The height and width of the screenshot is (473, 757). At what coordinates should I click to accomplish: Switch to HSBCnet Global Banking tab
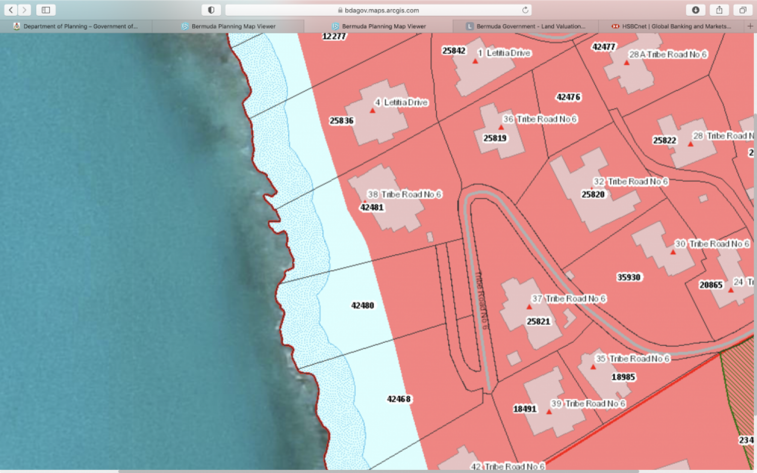[671, 26]
